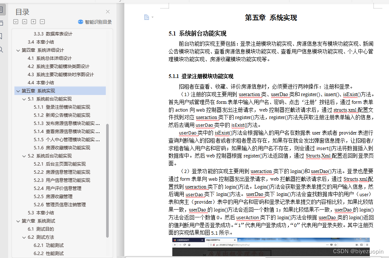The image size is (389, 258).
Task: Go to 3.3.3 数据库表设计 entry
Action: click(x=53, y=34)
